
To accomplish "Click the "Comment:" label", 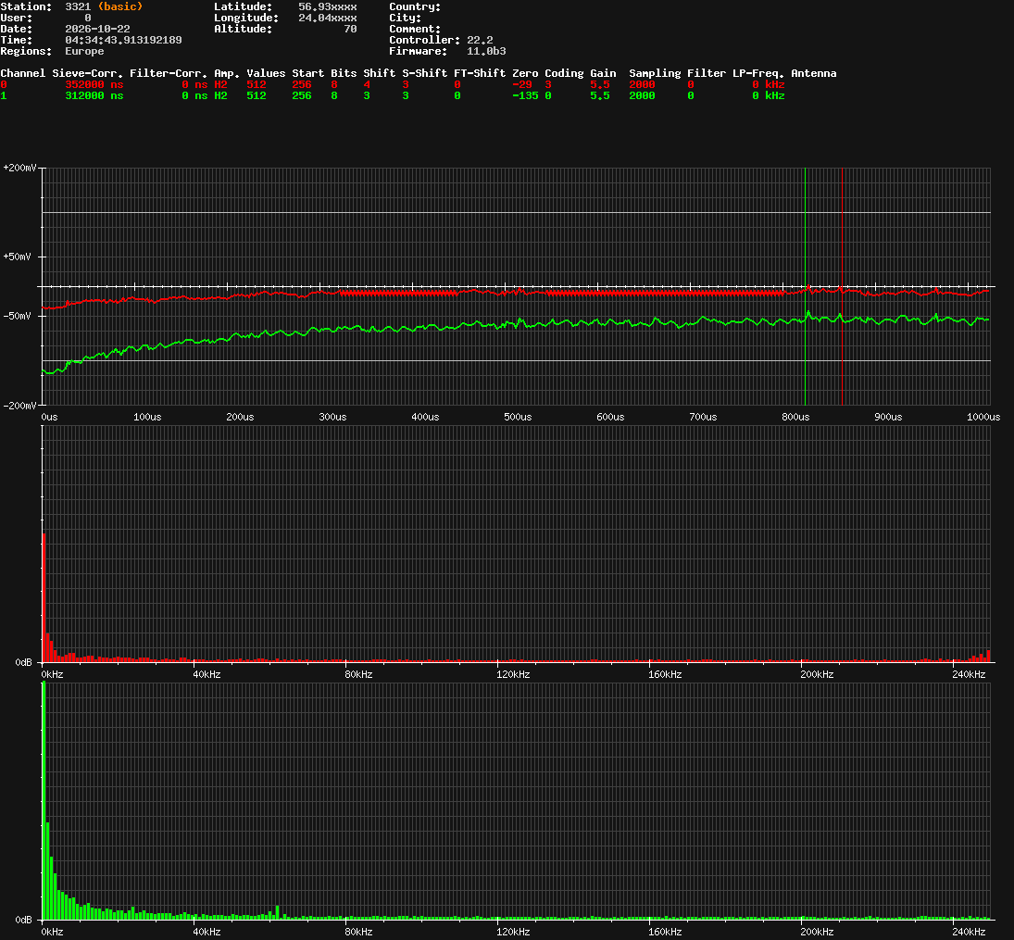I will pos(415,29).
